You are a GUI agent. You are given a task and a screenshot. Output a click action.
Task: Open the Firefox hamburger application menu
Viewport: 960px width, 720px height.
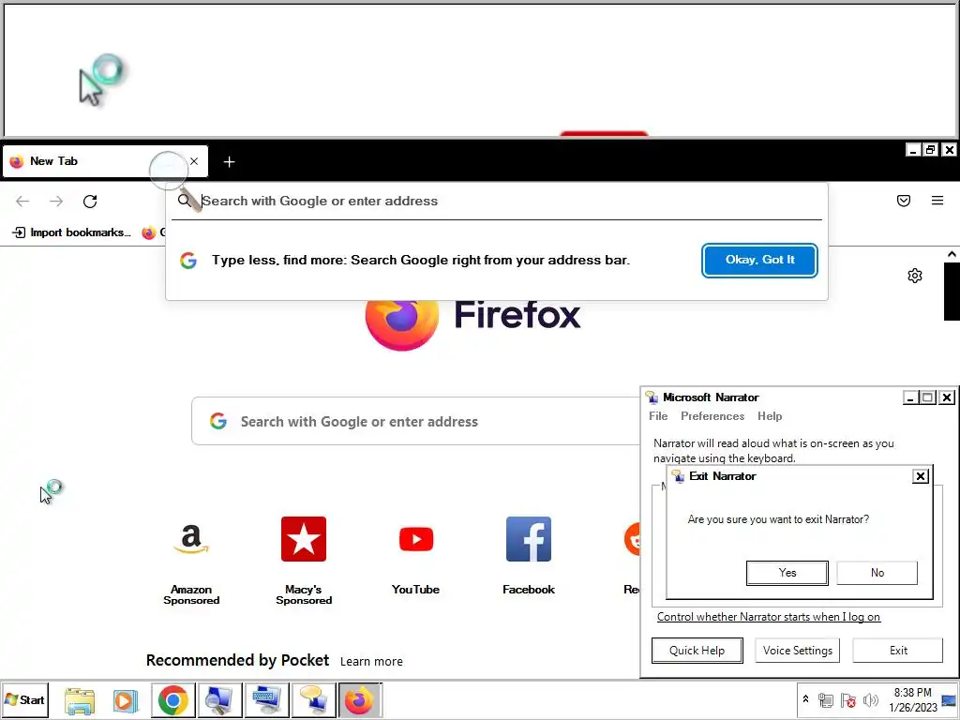(x=937, y=201)
